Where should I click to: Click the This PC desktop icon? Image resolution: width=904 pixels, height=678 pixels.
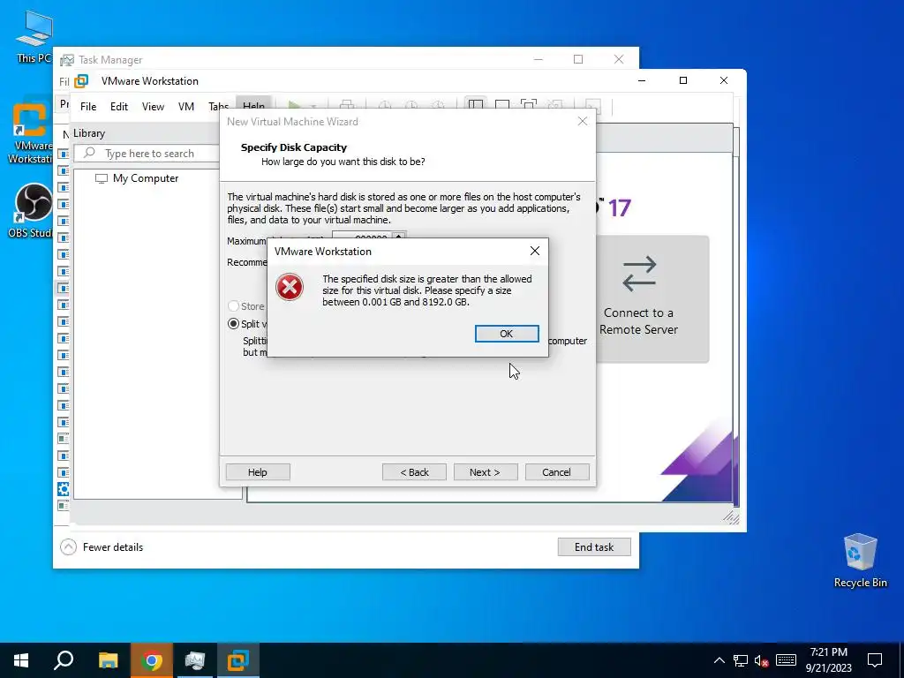coord(34,36)
